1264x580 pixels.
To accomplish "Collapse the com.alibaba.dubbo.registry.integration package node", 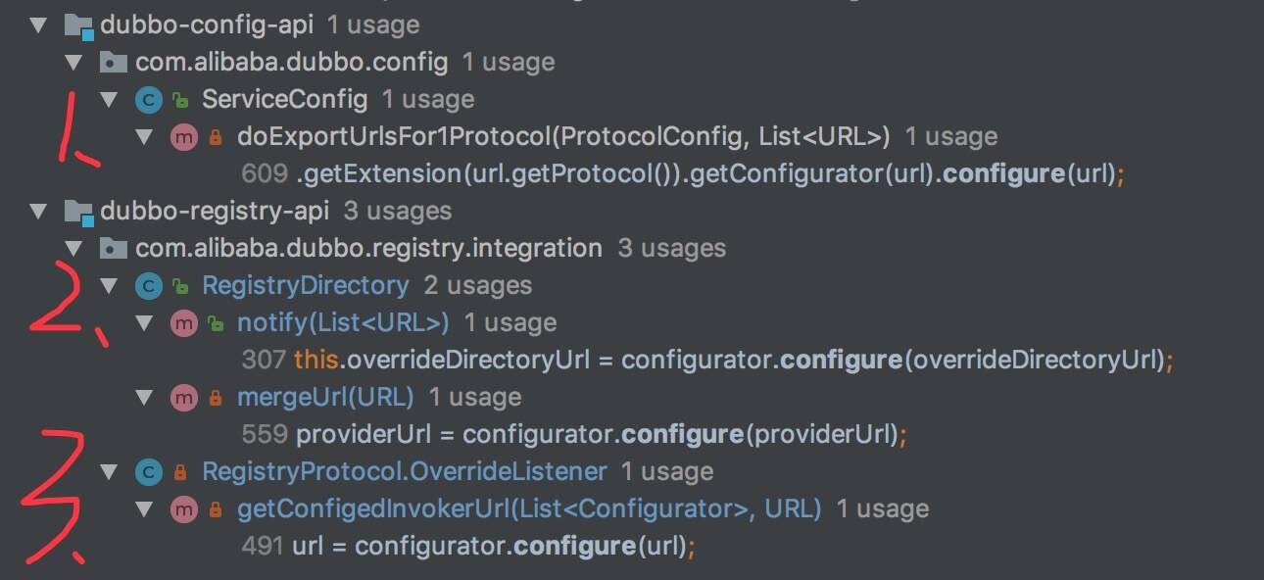I will pos(73,248).
